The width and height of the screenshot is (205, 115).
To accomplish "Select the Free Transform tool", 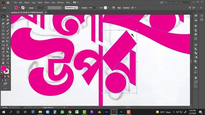I will click(8, 41).
